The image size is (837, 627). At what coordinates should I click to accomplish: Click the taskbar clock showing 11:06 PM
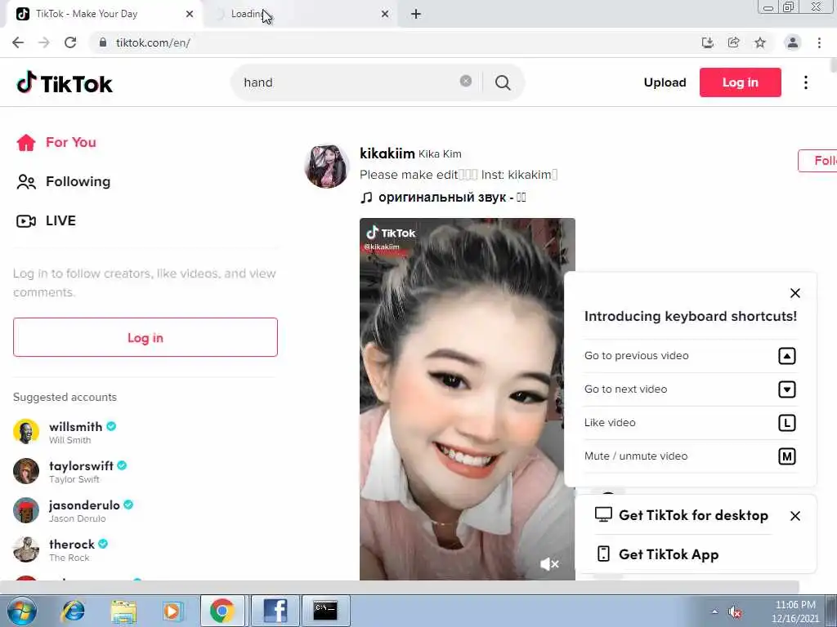click(x=795, y=611)
